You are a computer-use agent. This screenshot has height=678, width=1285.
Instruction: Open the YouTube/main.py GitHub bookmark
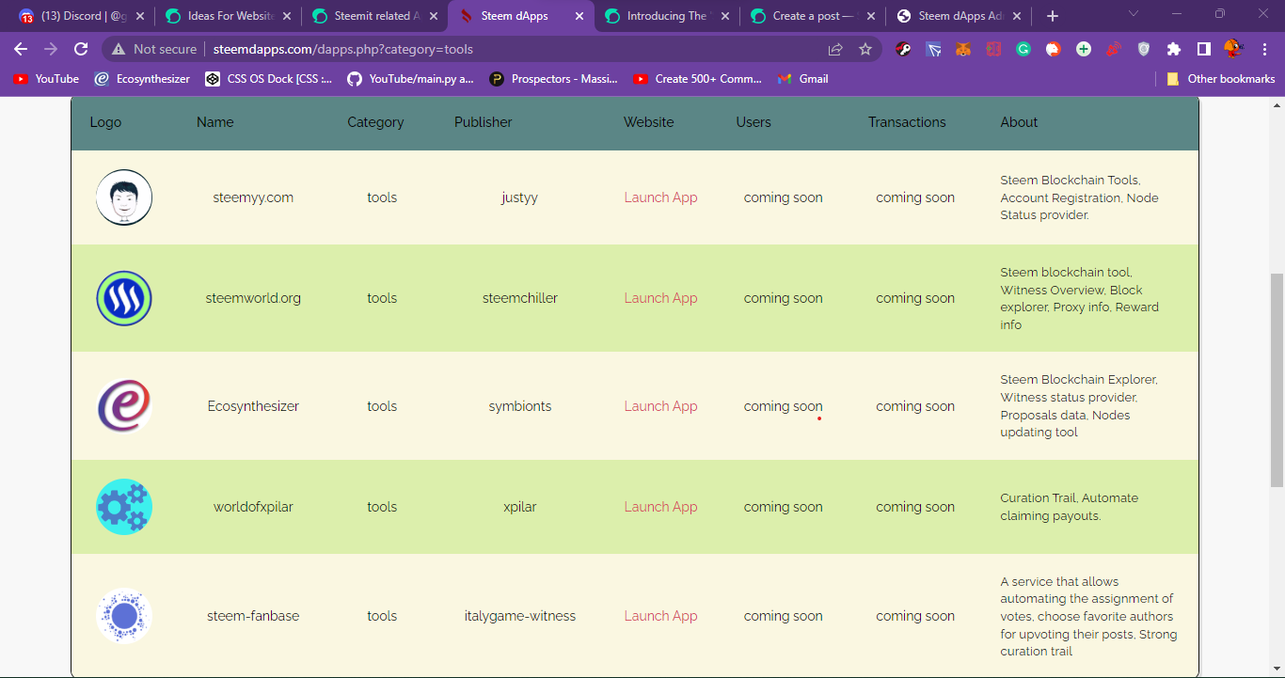411,79
